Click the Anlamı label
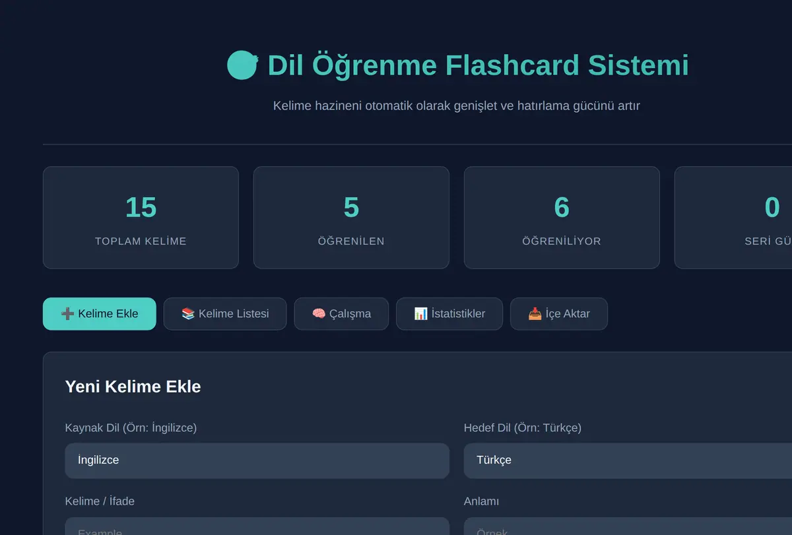 pos(482,501)
